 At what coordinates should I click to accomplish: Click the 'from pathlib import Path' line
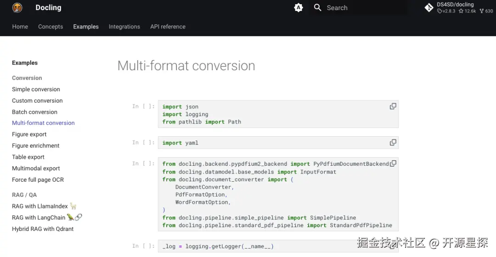pyautogui.click(x=202, y=122)
